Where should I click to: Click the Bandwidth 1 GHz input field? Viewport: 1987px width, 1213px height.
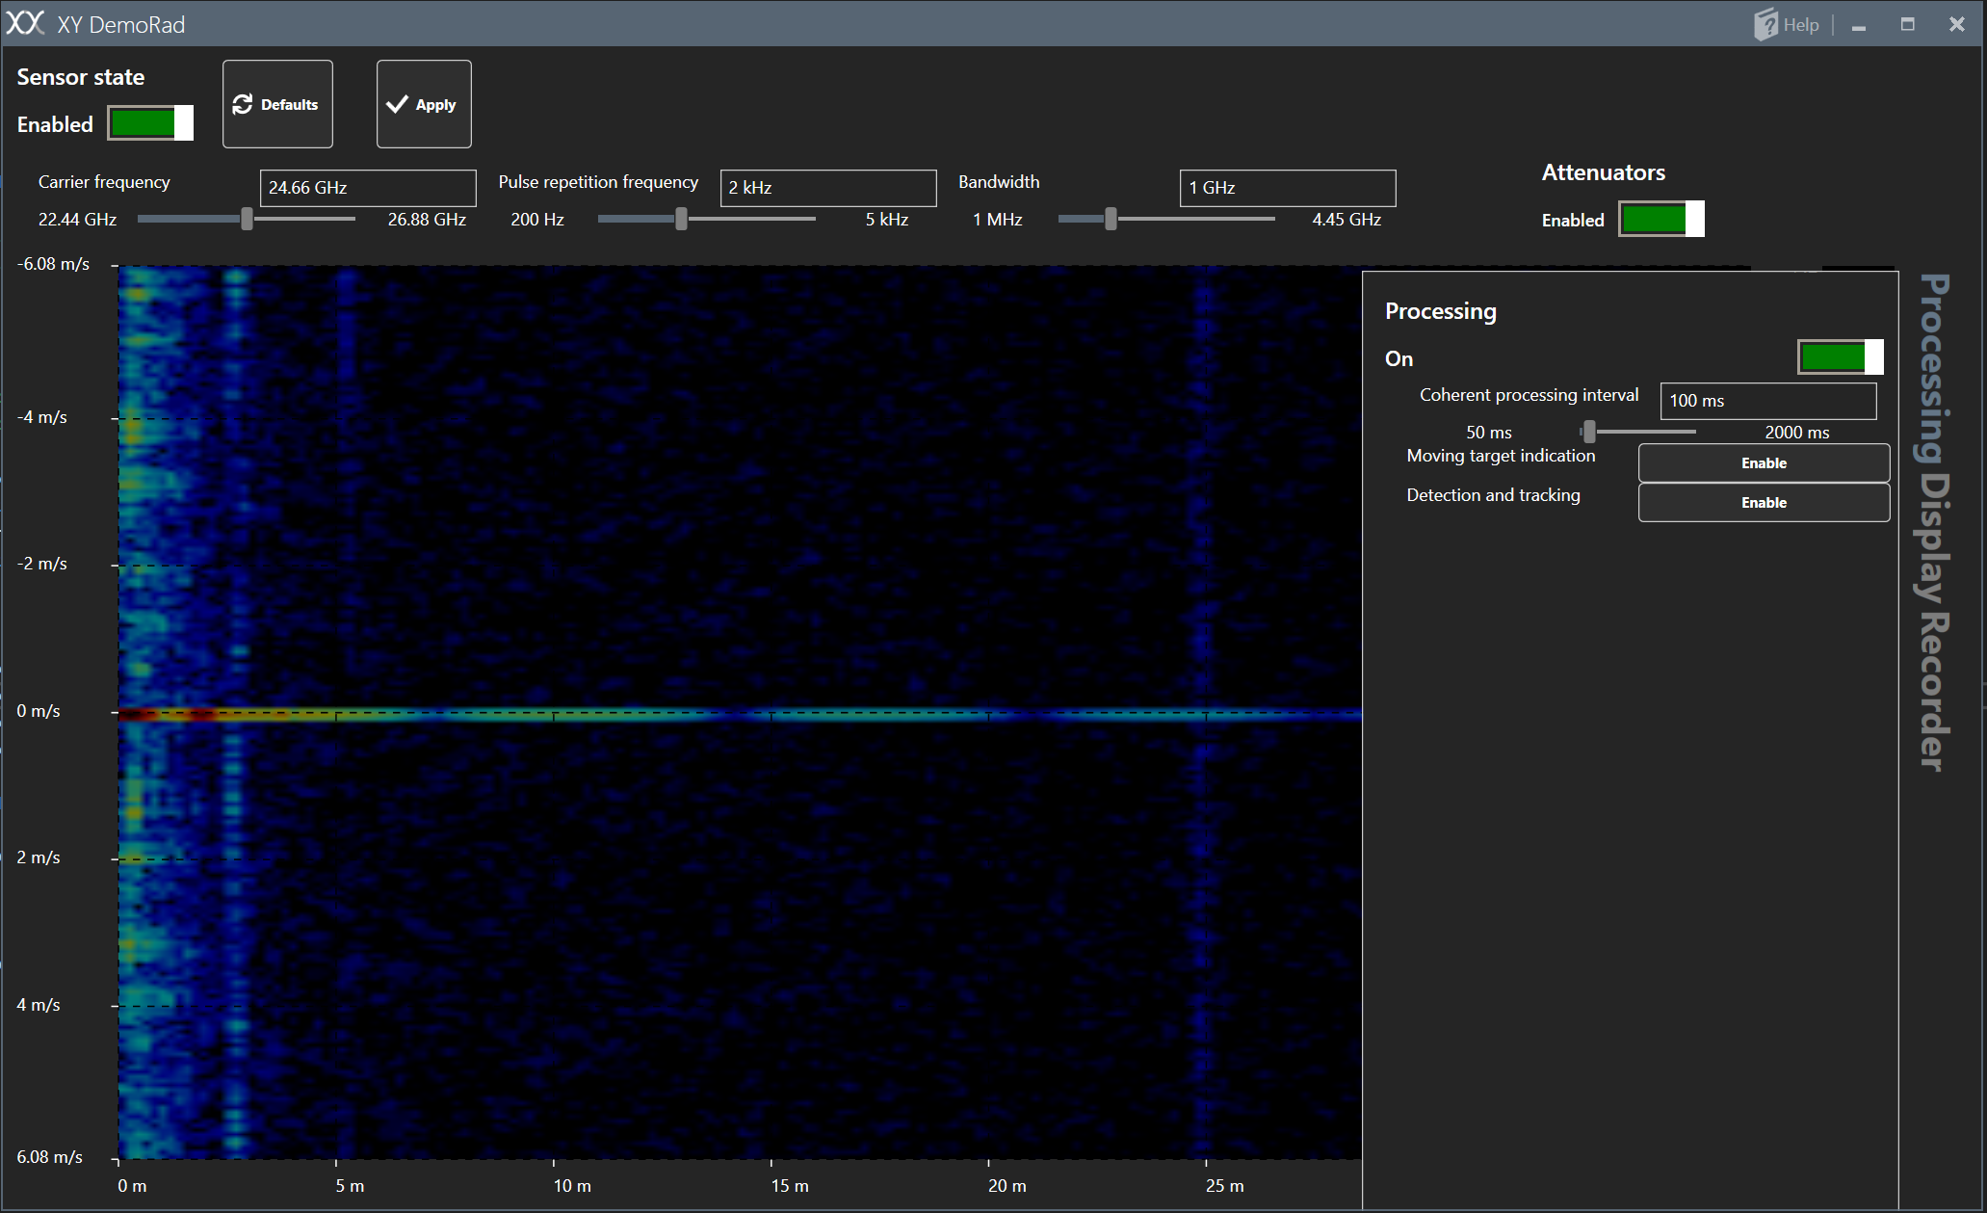(x=1287, y=188)
